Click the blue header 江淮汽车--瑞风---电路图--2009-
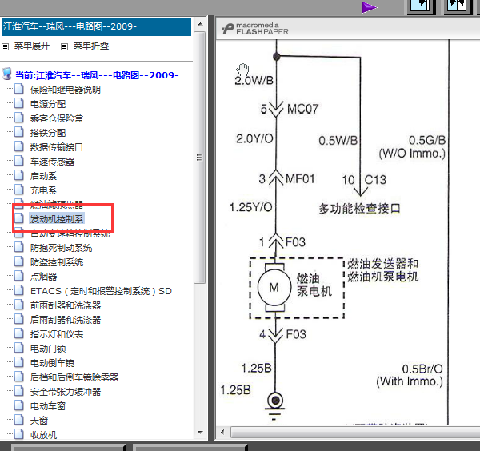This screenshot has height=451, width=480. pyautogui.click(x=97, y=27)
